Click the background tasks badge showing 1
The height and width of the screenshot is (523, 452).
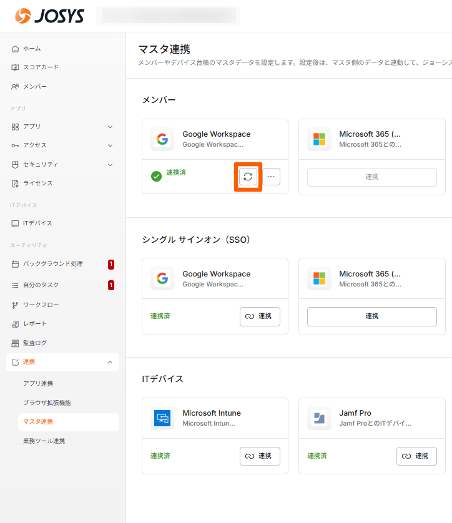tap(111, 264)
